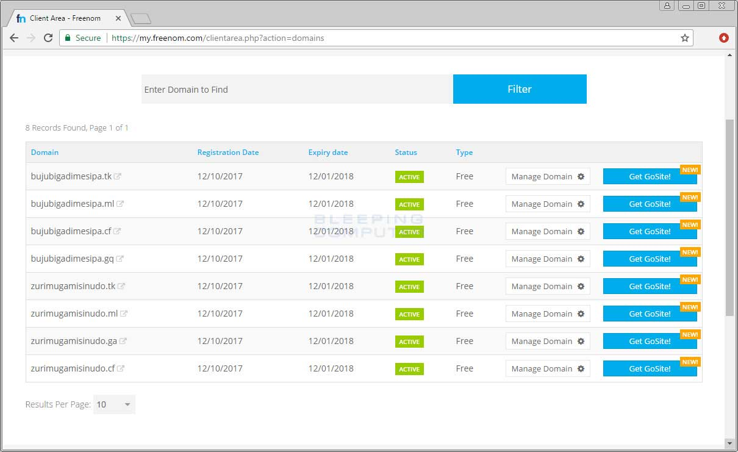Get GoSite! for bujubigadimesipa.ml
Image resolution: width=738 pixels, height=452 pixels.
click(650, 204)
